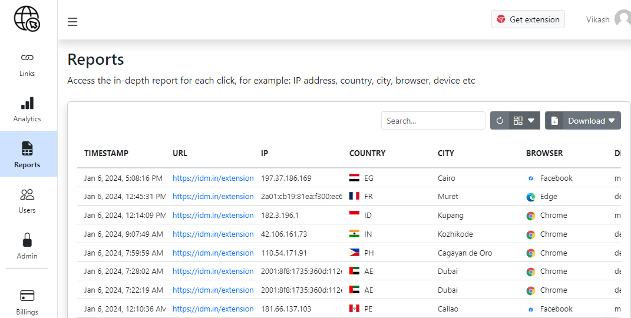This screenshot has height=318, width=631.
Task: Click the city cell Kozhikode
Action: [455, 234]
